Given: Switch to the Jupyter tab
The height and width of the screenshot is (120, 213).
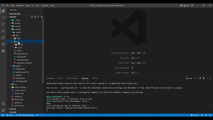Looking at the screenshot, I should click(x=95, y=78).
